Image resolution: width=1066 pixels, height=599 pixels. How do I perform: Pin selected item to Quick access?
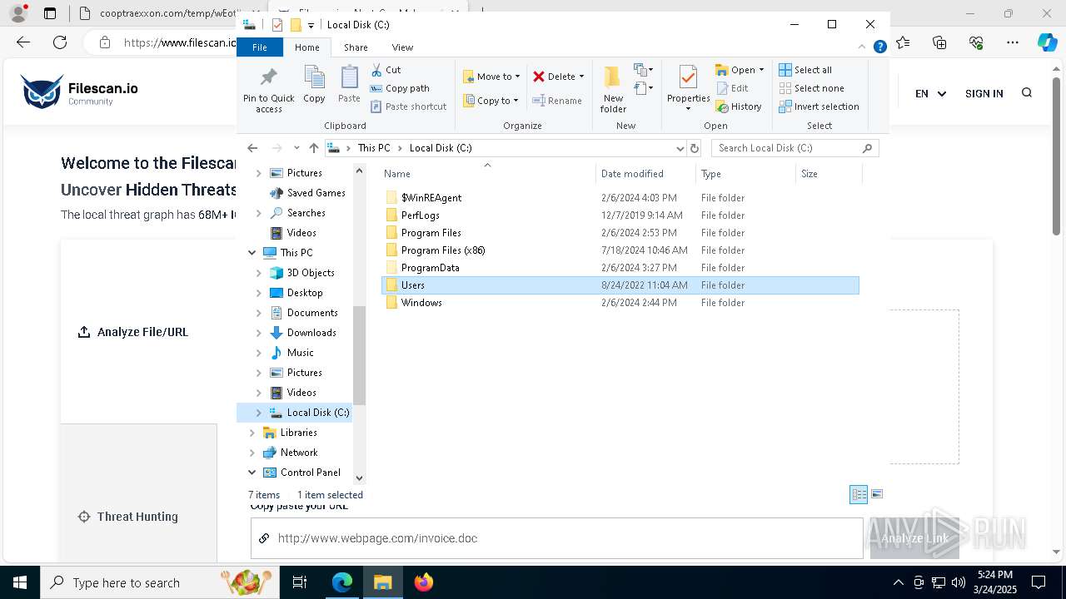pos(268,90)
